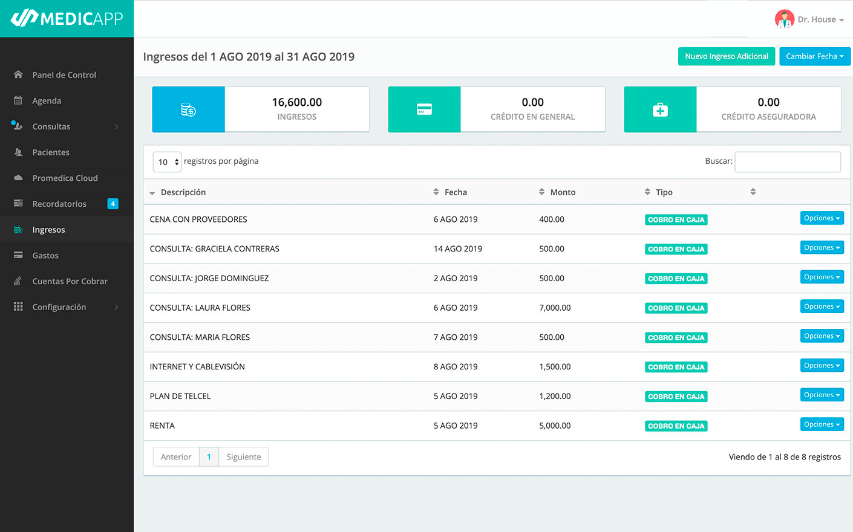This screenshot has height=532, width=853.
Task: Open Cuentas Por Cobrar menu item
Action: point(67,281)
